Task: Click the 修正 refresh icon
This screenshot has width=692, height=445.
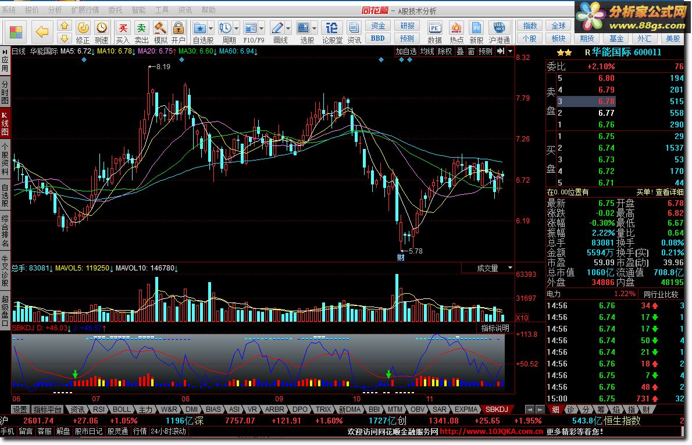Action: tap(83, 28)
